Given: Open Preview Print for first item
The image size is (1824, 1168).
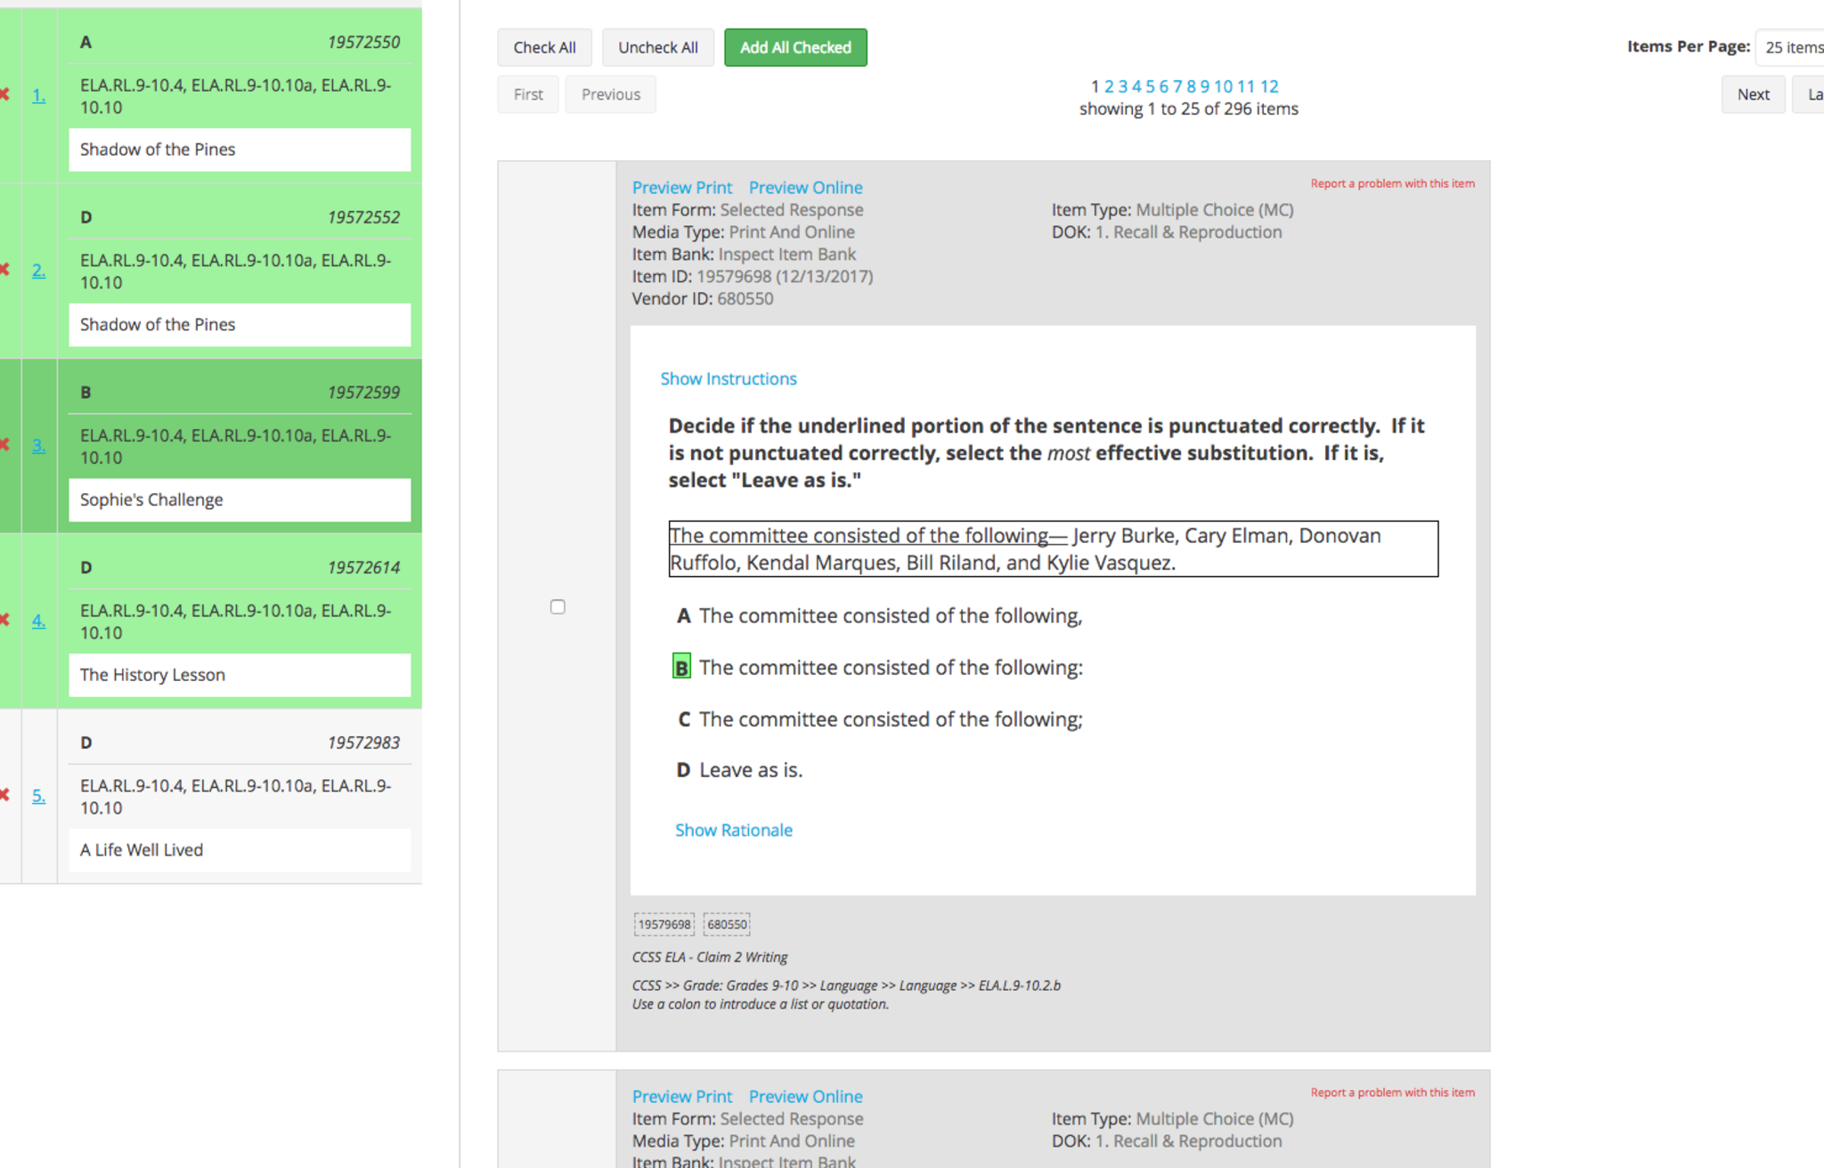Looking at the screenshot, I should (681, 188).
